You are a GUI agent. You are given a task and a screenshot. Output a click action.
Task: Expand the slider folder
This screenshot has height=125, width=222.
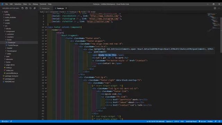[9, 54]
